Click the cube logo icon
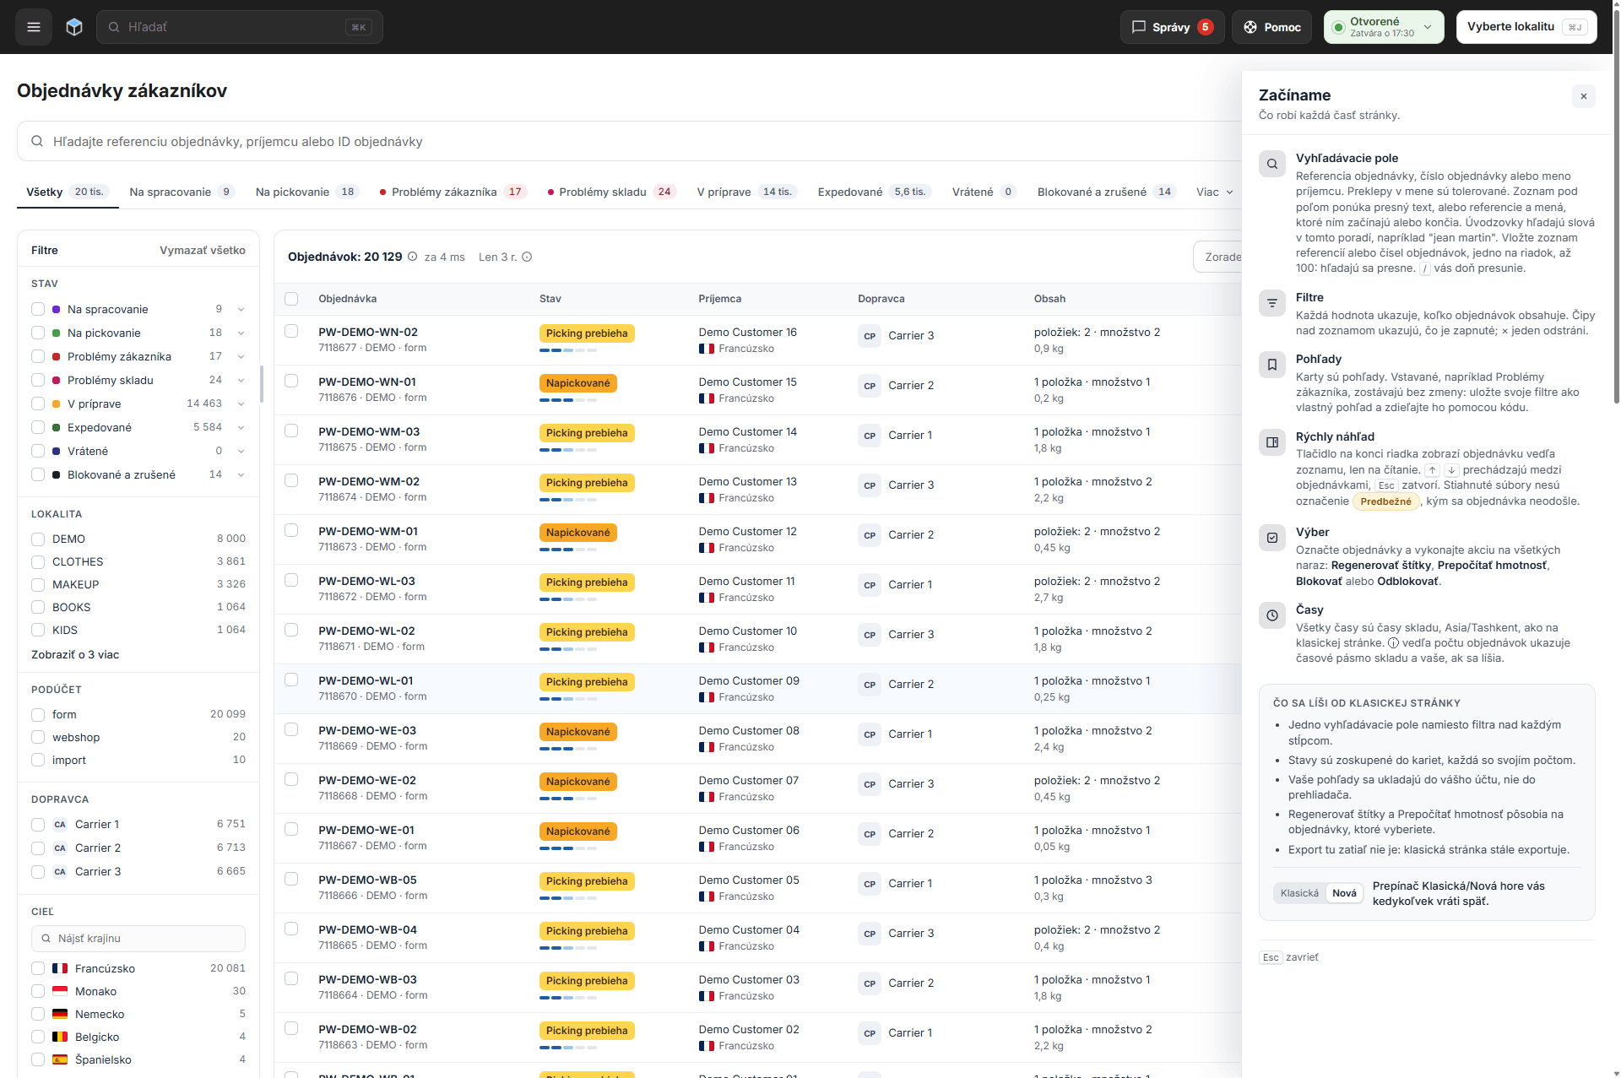Viewport: 1621px width, 1078px height. pos(74,27)
